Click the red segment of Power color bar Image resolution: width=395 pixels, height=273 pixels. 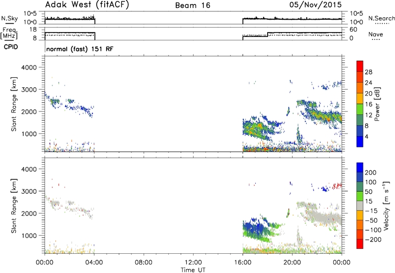click(x=360, y=66)
